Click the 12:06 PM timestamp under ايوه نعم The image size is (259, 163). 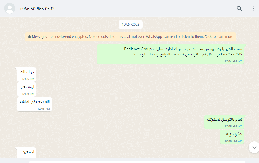[x=28, y=94]
